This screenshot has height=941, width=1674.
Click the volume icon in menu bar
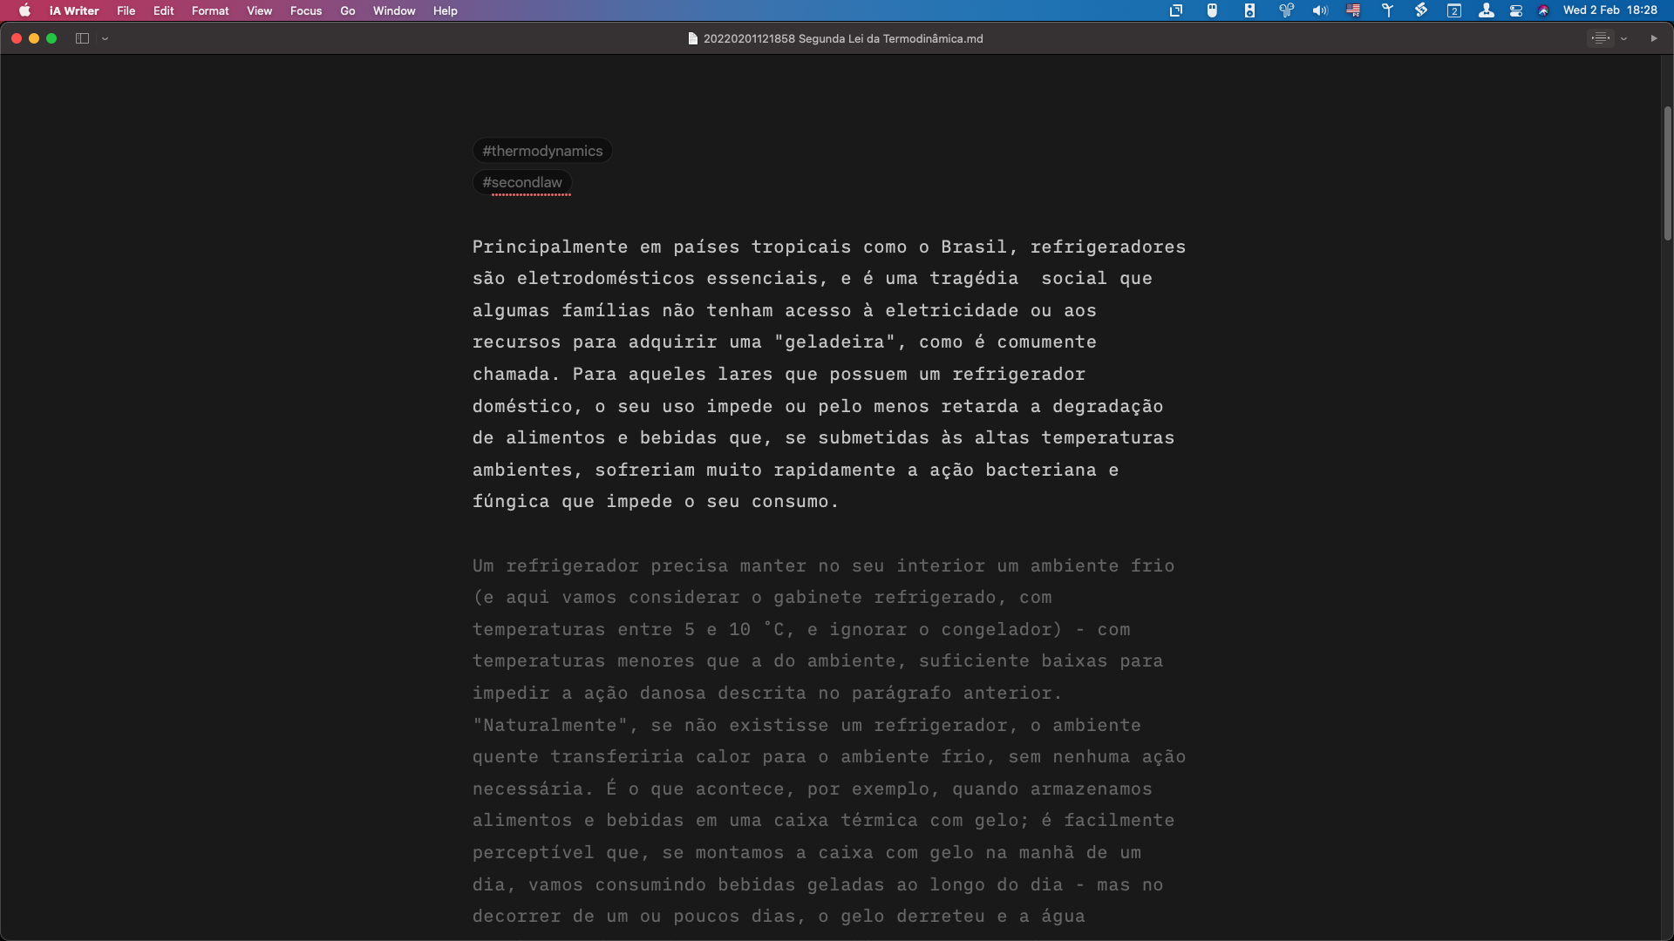pos(1320,10)
